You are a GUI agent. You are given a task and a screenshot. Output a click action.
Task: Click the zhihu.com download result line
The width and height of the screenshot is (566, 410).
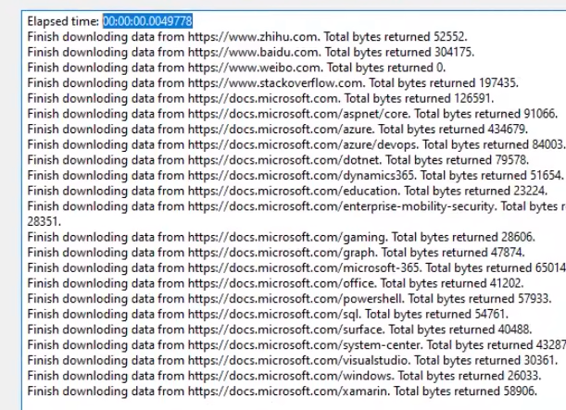[247, 37]
